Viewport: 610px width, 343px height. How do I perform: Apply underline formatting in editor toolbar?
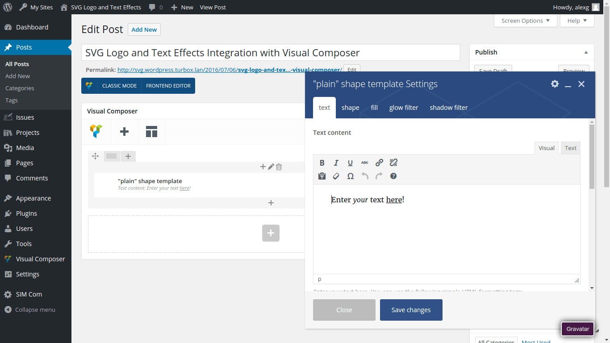(351, 163)
